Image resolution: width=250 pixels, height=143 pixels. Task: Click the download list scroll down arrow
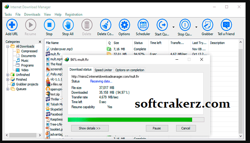[x=241, y=136]
